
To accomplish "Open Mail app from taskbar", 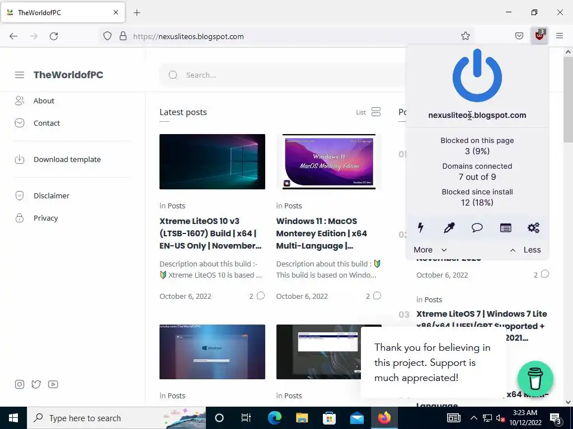I will click(x=356, y=418).
